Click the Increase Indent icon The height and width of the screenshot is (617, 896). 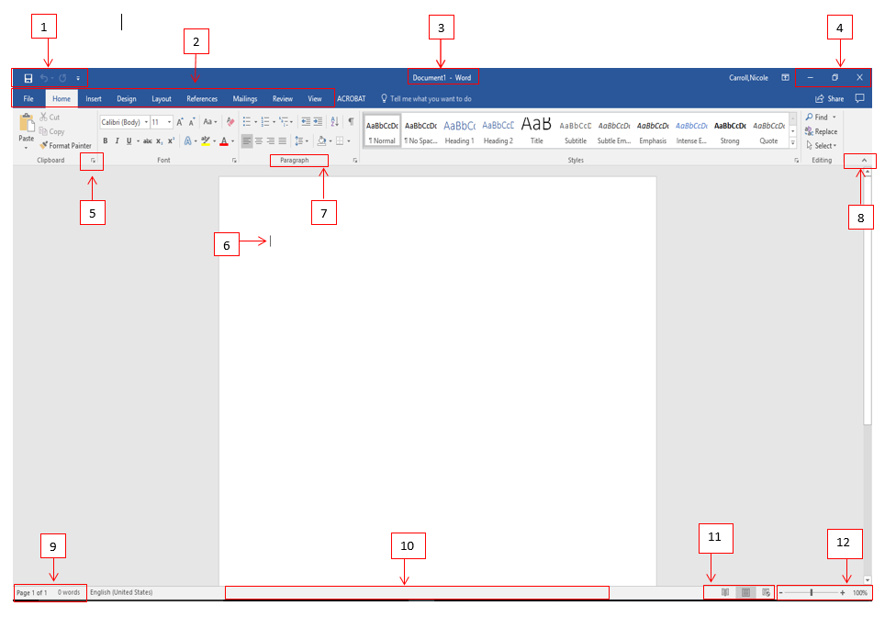point(318,121)
